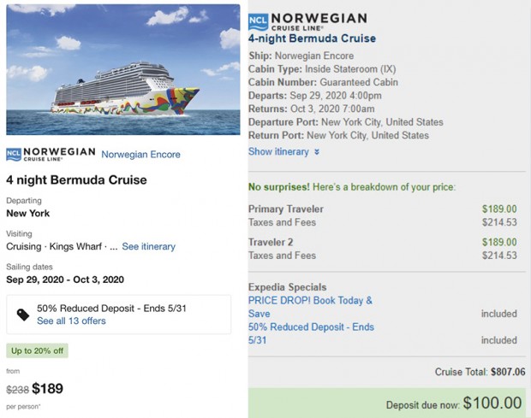Click the See itinerary link
Screen dimensions: 531x418
(148, 246)
